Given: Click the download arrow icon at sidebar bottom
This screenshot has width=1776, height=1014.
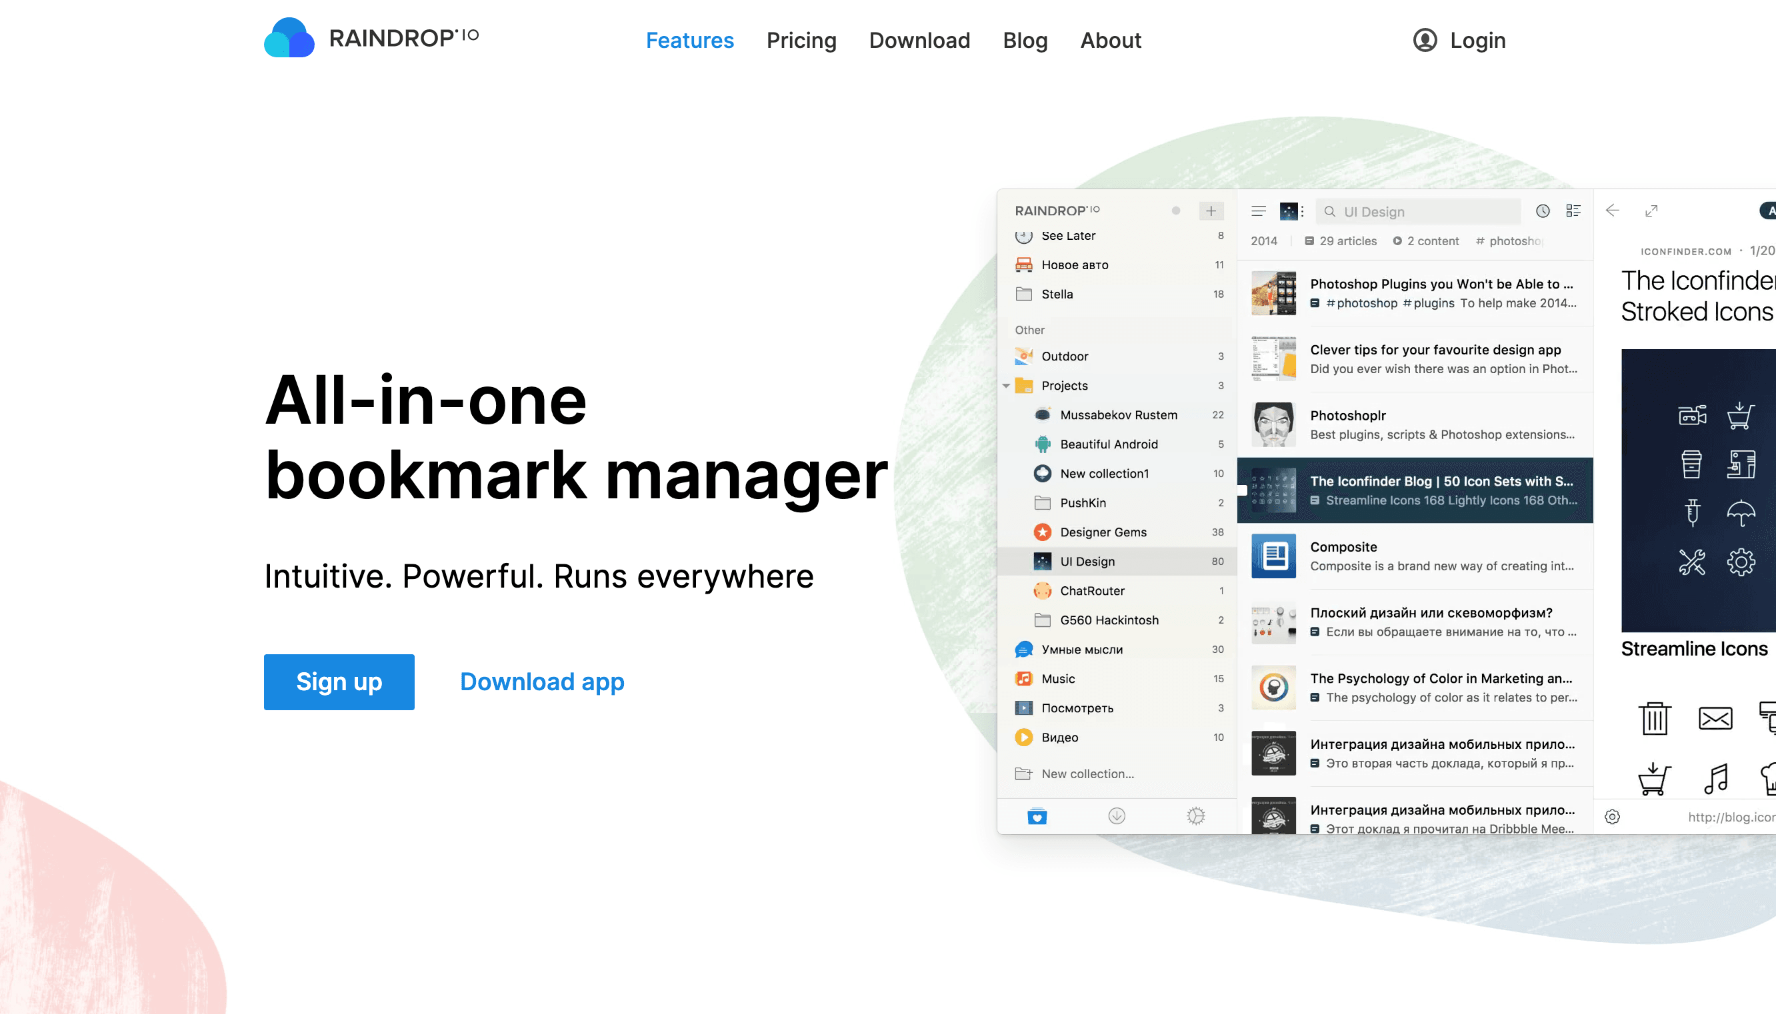Looking at the screenshot, I should click(1116, 816).
